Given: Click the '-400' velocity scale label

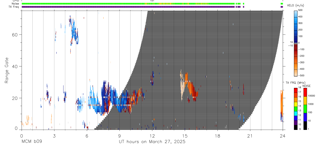Looking at the screenshot, I should click(301, 69).
